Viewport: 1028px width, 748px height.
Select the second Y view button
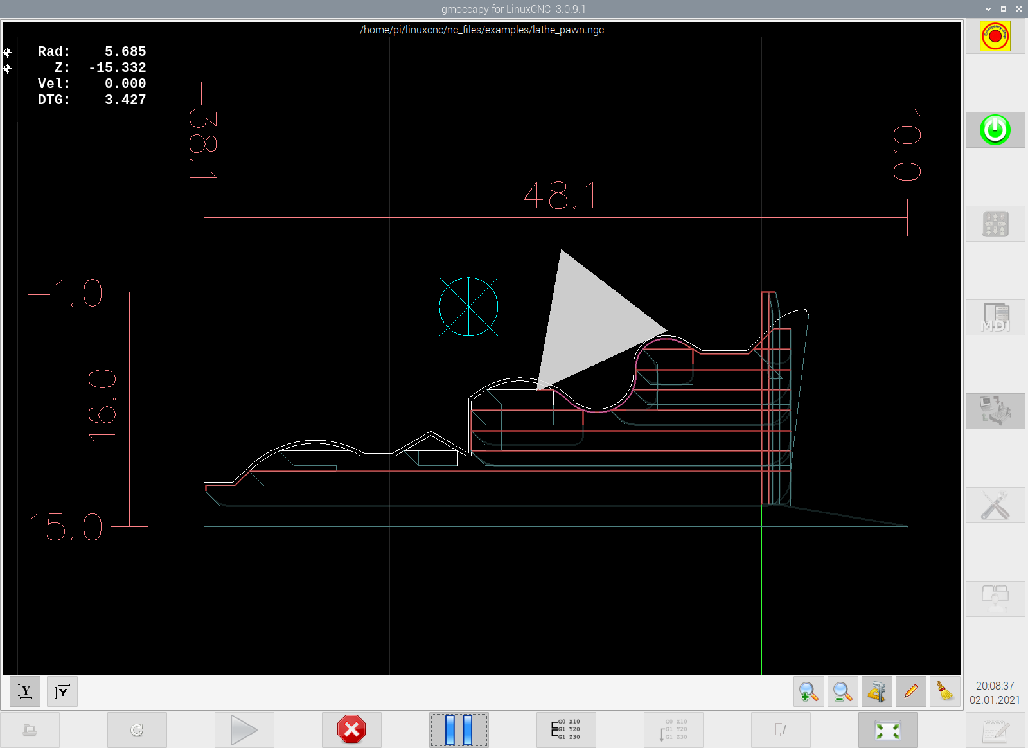62,691
